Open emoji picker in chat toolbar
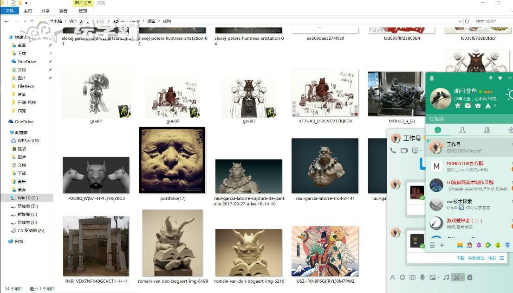Viewport: 513px width, 293px height. (x=403, y=277)
